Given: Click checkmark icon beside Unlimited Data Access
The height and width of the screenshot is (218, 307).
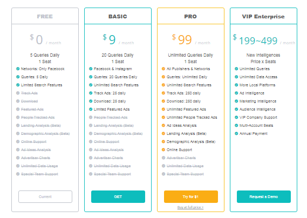Looking at the screenshot, I should 236,77.
